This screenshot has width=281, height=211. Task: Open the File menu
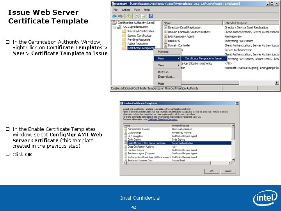point(116,10)
